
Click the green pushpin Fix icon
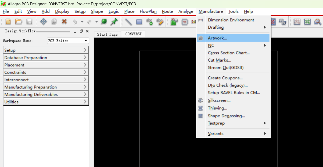114,22
